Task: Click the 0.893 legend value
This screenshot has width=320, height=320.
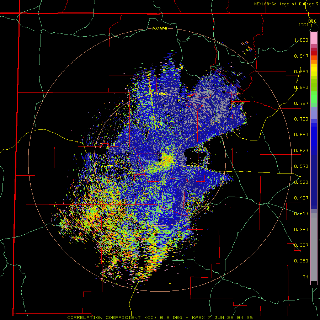Action: [301, 71]
